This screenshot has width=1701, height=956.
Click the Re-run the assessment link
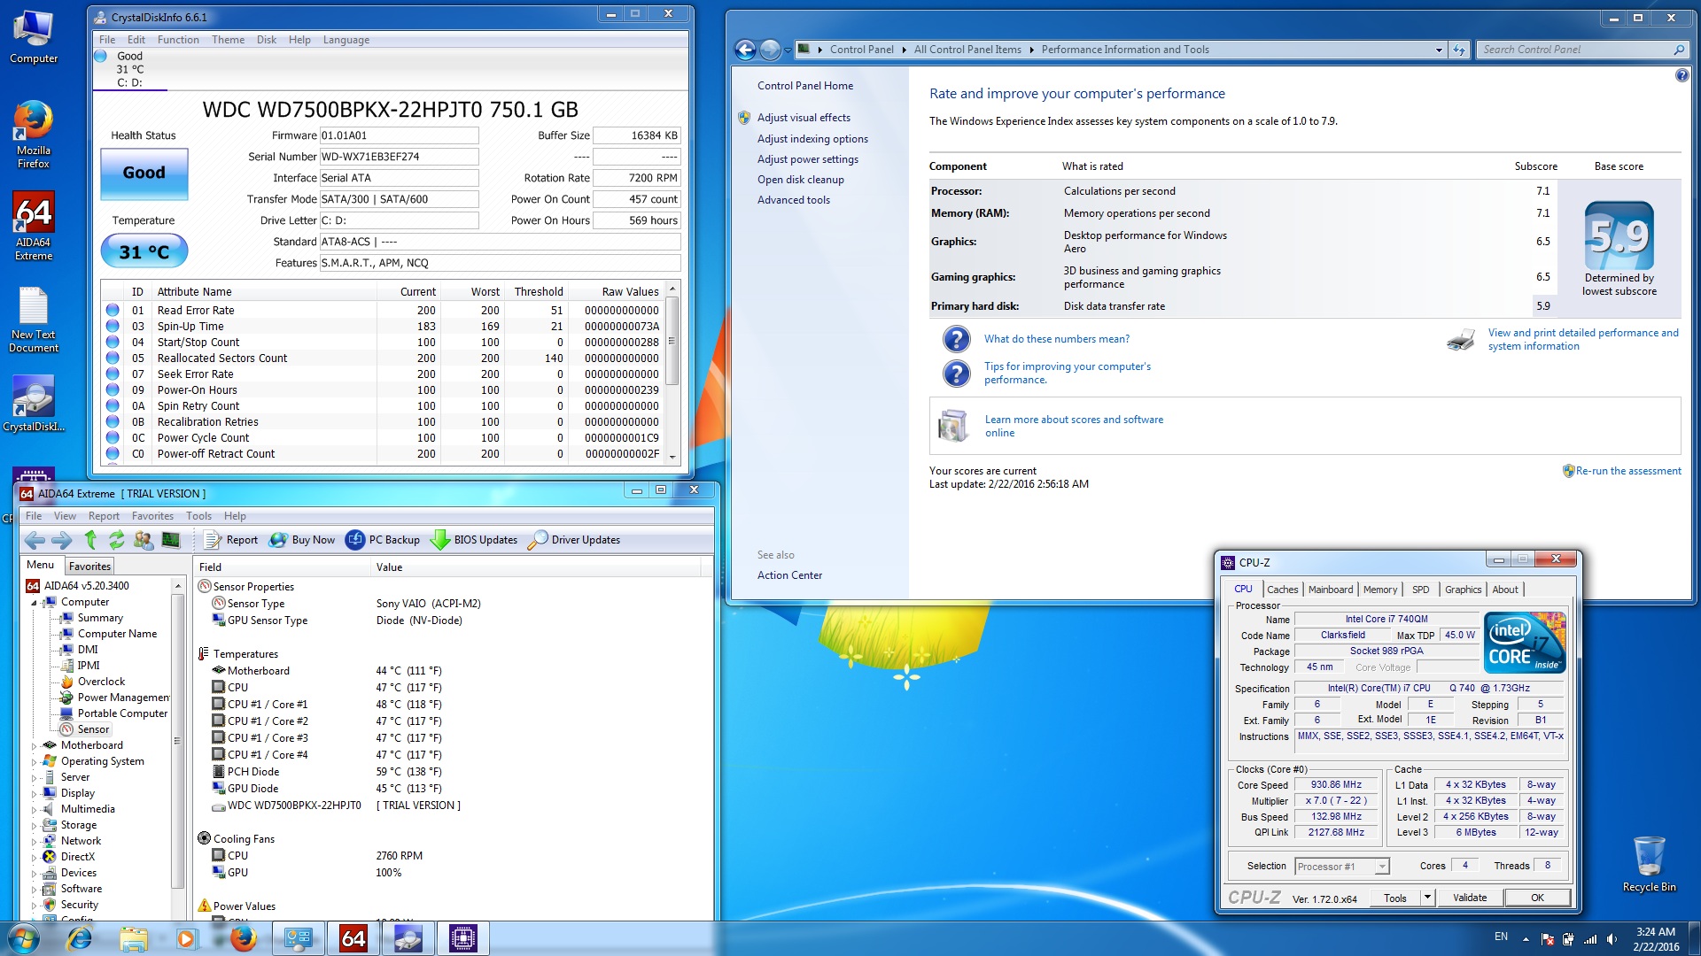1627,471
